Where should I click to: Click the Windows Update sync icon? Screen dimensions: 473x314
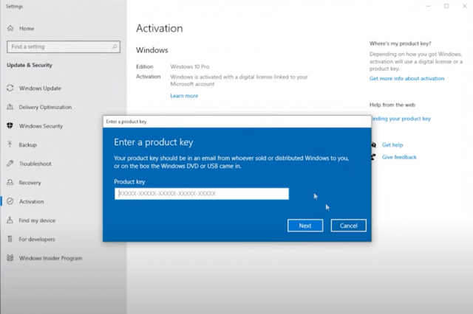pyautogui.click(x=10, y=88)
